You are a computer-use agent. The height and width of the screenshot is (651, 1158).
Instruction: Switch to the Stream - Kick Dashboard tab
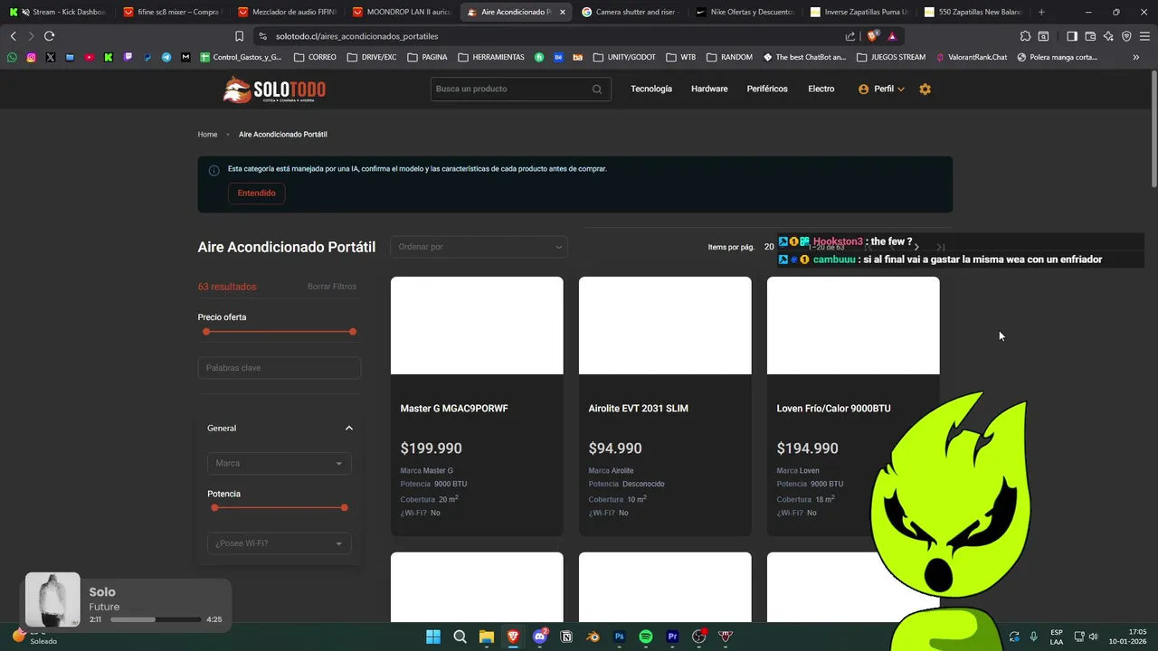click(59, 12)
